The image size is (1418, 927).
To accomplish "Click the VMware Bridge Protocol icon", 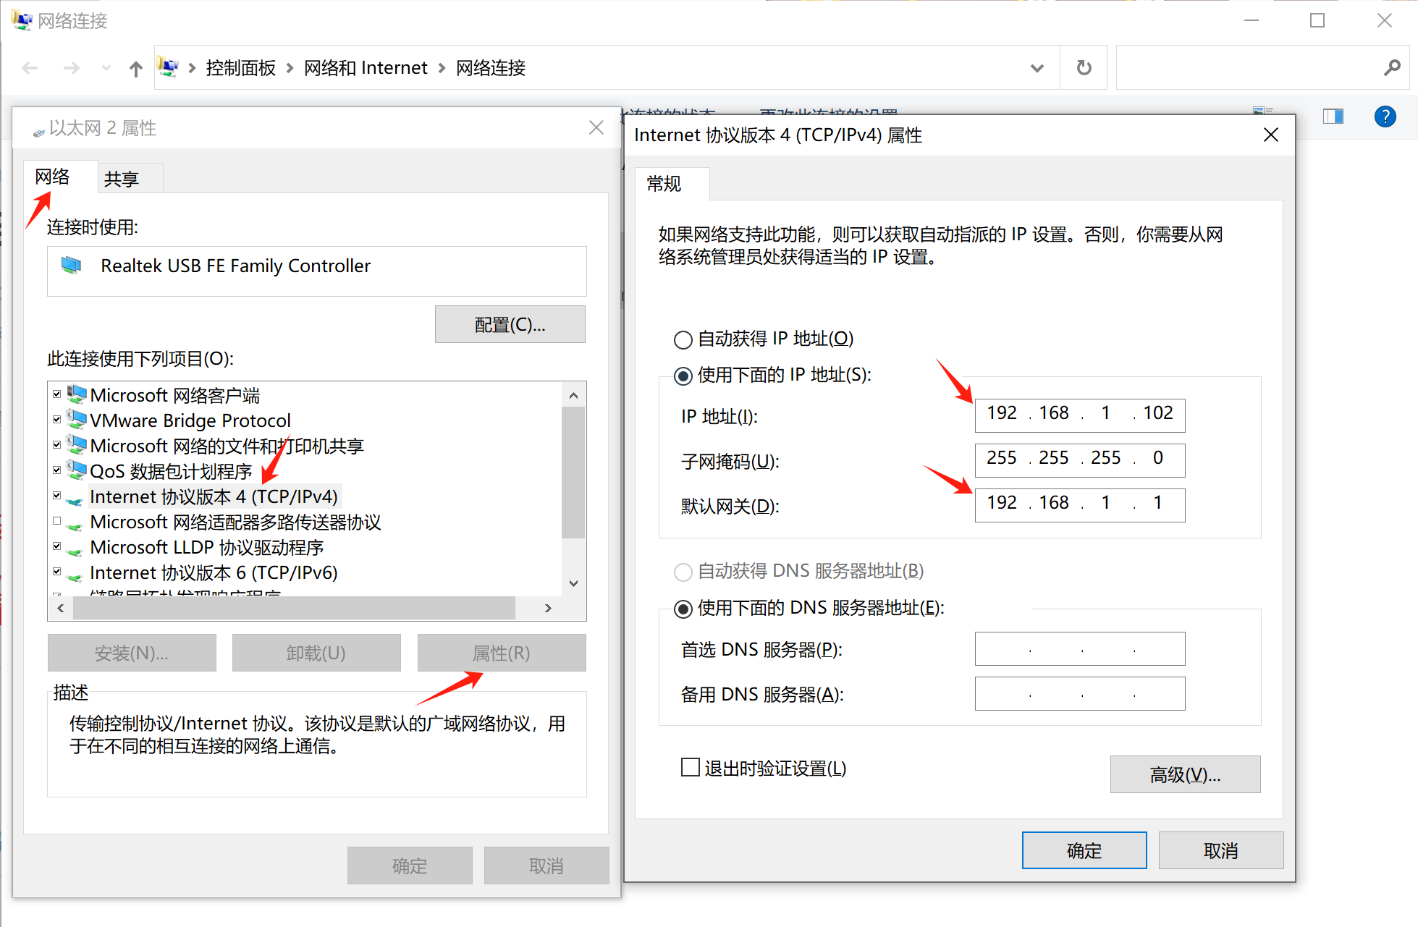I will 76,420.
